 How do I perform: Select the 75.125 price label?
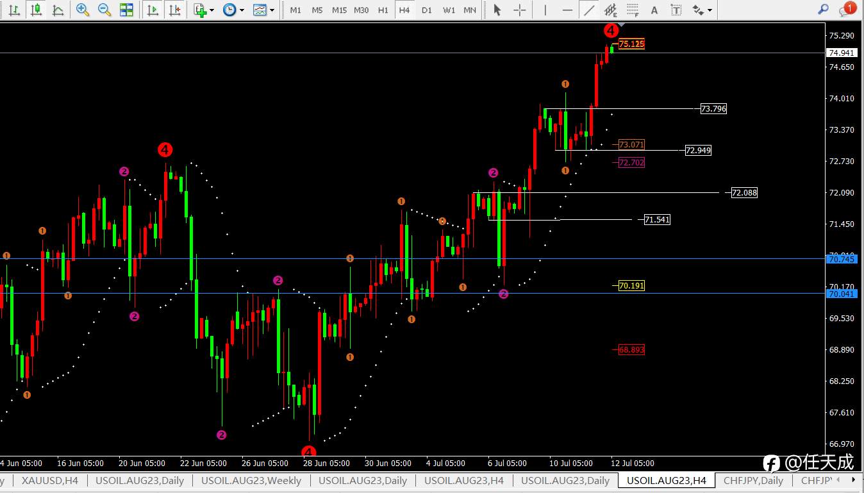631,44
